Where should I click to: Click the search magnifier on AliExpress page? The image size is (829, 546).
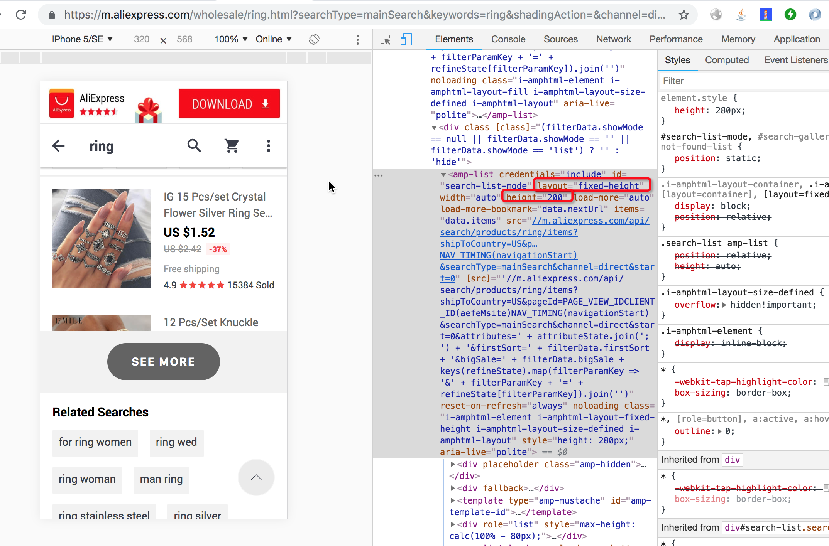pos(194,146)
